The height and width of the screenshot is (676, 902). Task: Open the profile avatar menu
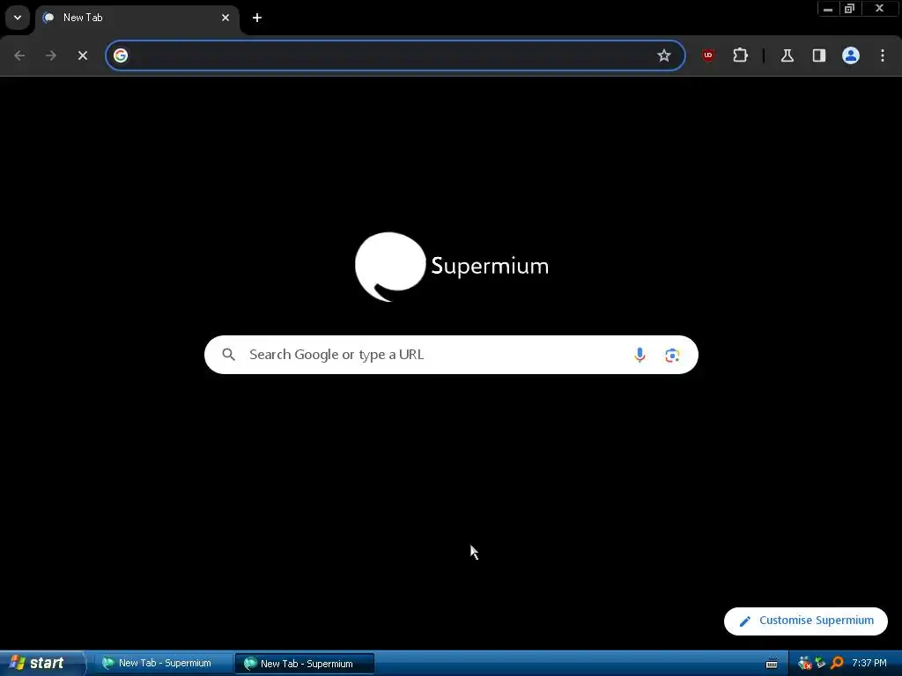click(851, 55)
